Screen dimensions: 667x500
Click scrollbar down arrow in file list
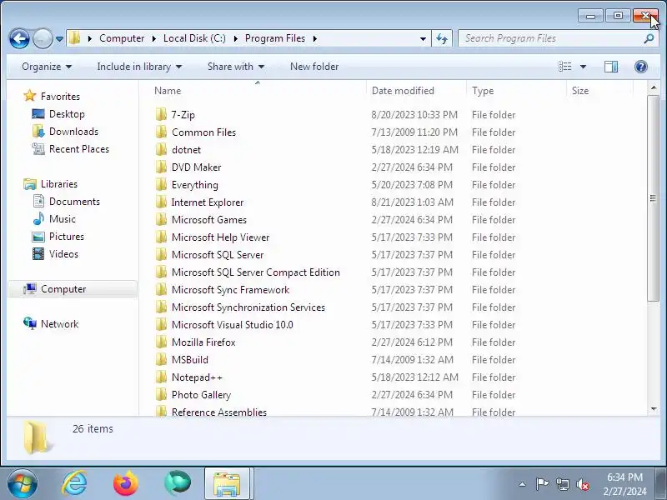[654, 409]
